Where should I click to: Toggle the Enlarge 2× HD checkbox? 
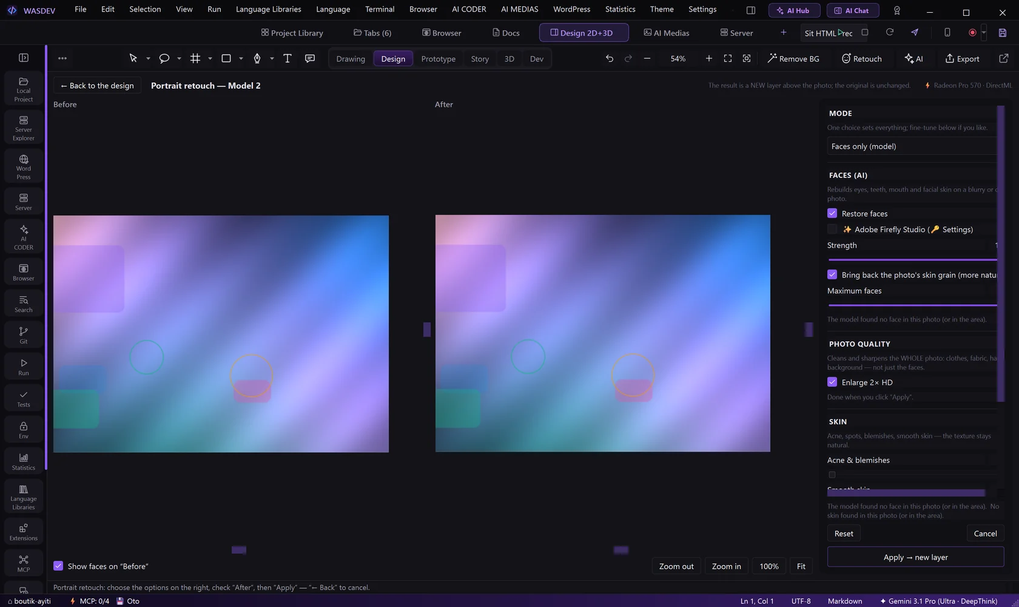832,382
